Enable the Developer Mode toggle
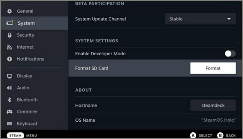The height and width of the screenshot is (139, 243). tap(230, 54)
